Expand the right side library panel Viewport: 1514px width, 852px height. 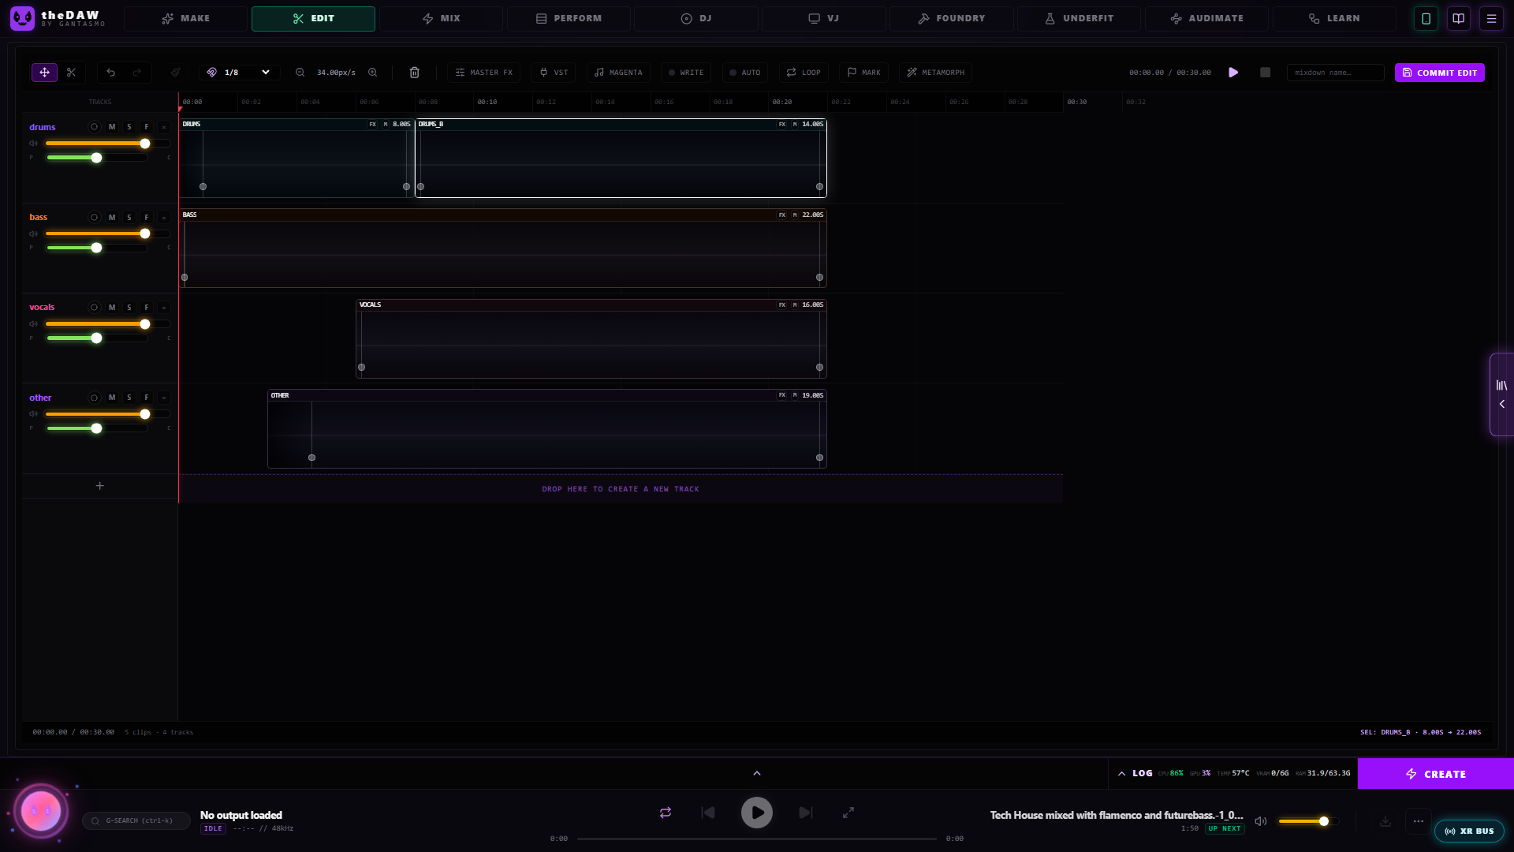(1501, 394)
